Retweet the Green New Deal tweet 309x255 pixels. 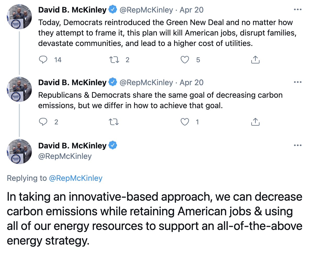(114, 60)
